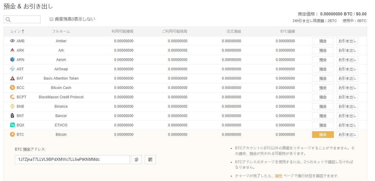The width and height of the screenshot is (375, 181).
Task: Click the BTC Bitcoin coin icon
Action: tap(12, 134)
